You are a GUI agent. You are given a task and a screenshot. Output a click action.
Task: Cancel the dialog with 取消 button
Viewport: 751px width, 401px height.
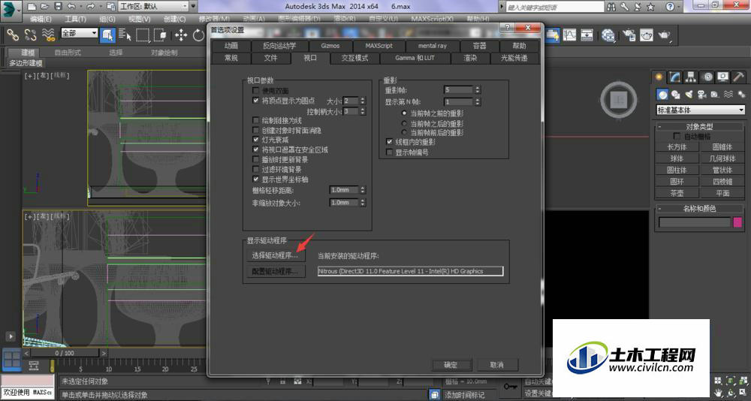point(496,365)
